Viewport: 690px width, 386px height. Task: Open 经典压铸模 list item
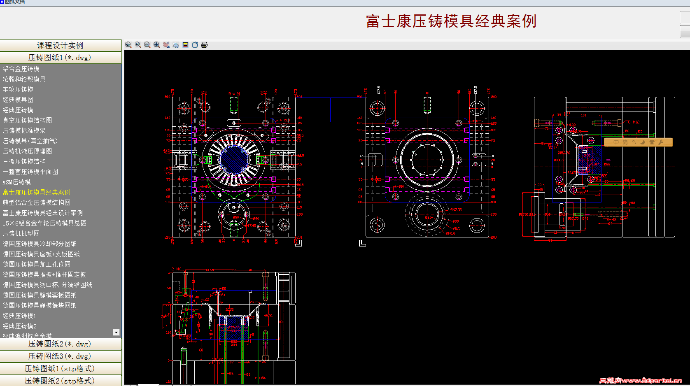click(18, 110)
